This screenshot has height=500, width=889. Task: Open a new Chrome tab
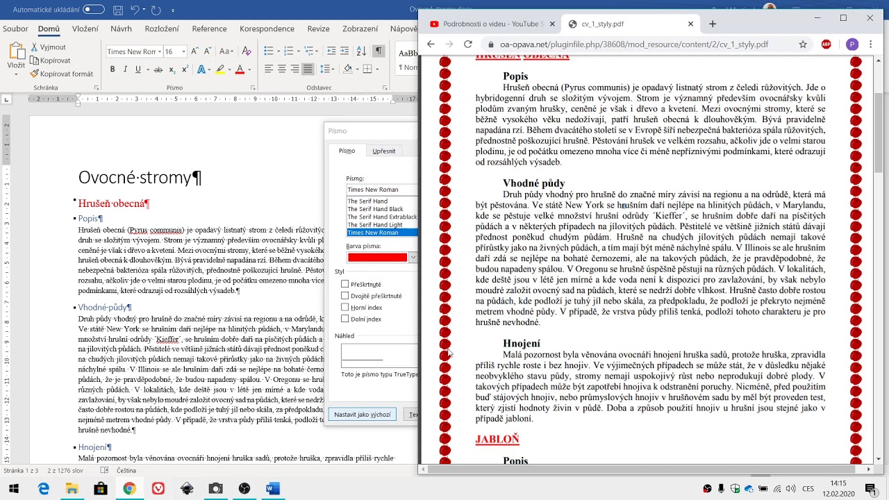(x=713, y=24)
